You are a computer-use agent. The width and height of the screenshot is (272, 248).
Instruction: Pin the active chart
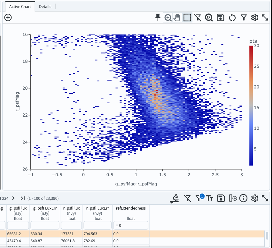[x=158, y=18]
